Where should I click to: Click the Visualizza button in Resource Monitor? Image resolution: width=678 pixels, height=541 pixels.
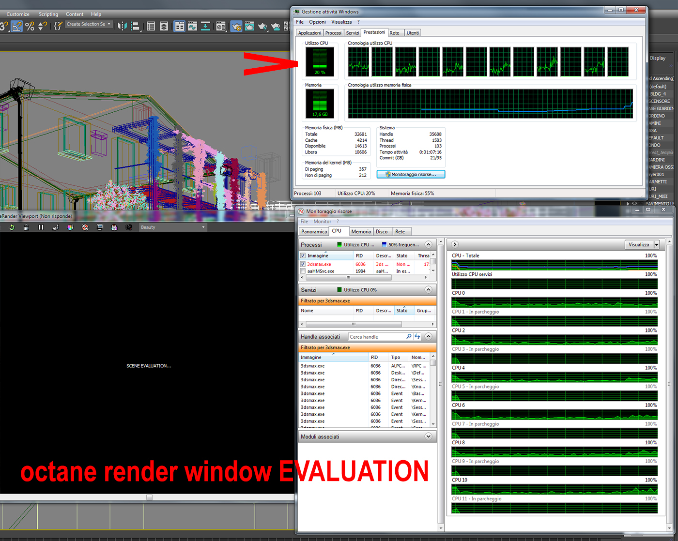click(639, 245)
